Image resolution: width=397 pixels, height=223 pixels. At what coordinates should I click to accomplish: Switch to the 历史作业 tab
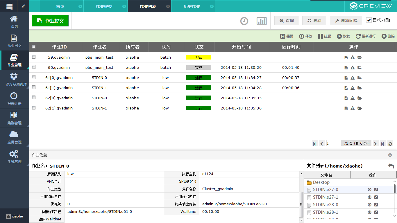tap(192, 6)
